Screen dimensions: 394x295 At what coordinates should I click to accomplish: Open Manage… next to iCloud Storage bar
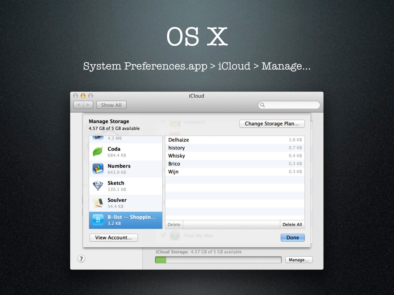(299, 260)
